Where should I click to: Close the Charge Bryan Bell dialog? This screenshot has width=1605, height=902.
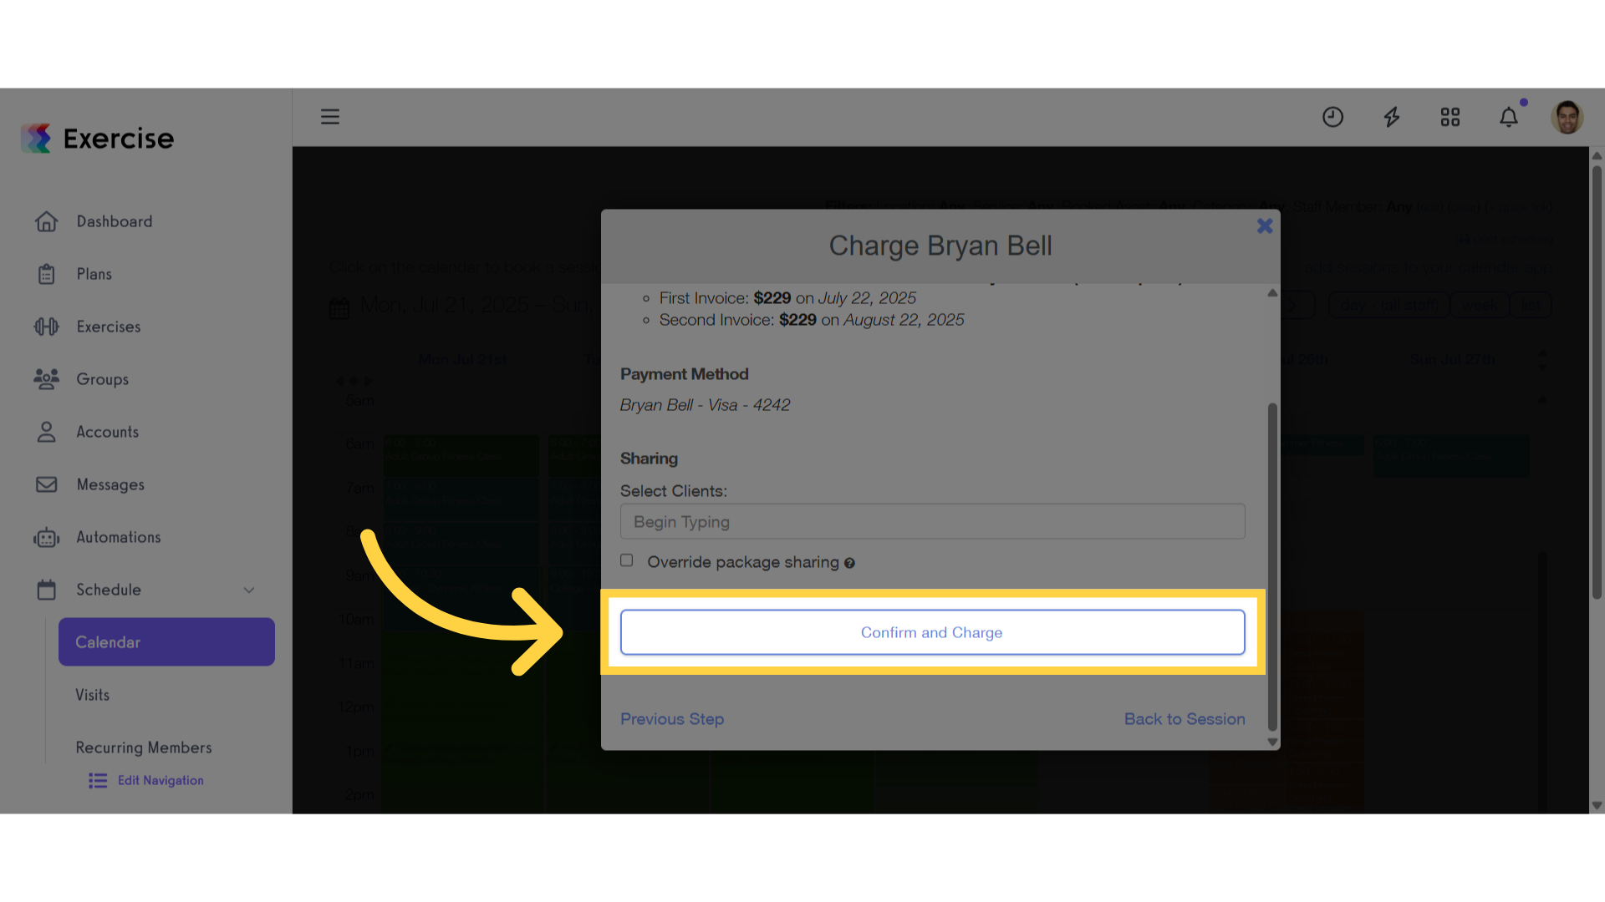click(1265, 225)
